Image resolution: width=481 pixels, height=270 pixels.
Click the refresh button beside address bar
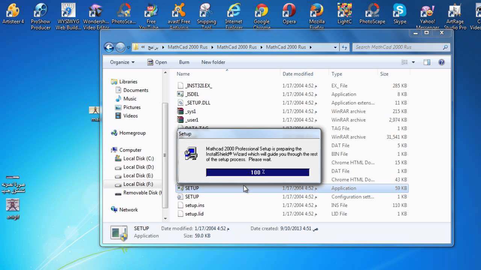click(x=344, y=47)
